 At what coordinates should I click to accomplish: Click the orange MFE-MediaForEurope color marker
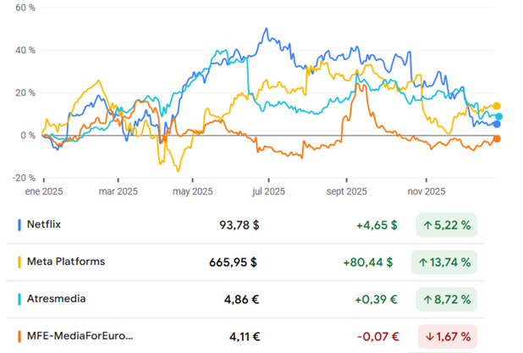[19, 336]
